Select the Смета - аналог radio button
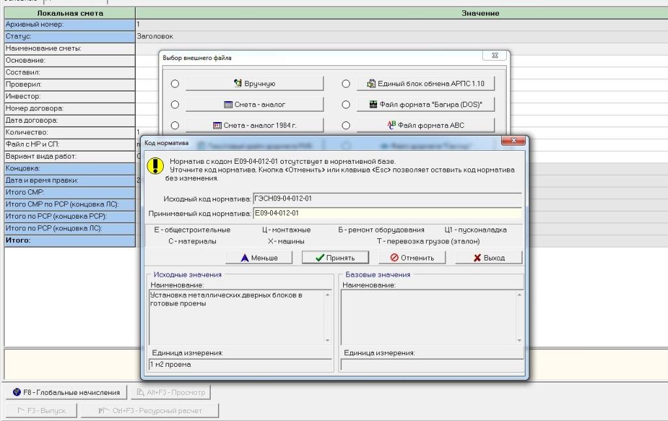 click(x=175, y=104)
